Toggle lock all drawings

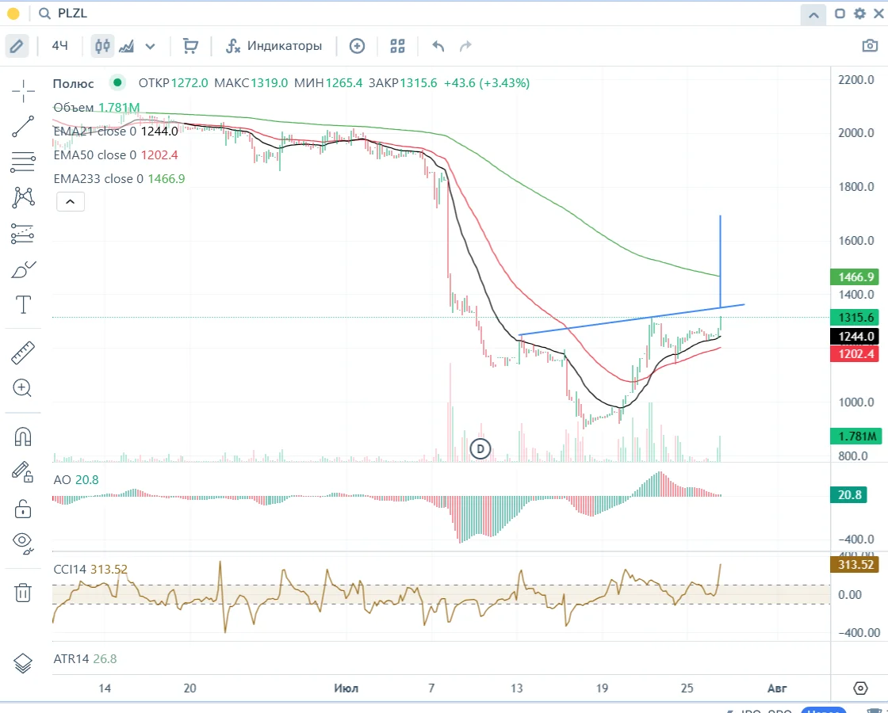coord(23,509)
